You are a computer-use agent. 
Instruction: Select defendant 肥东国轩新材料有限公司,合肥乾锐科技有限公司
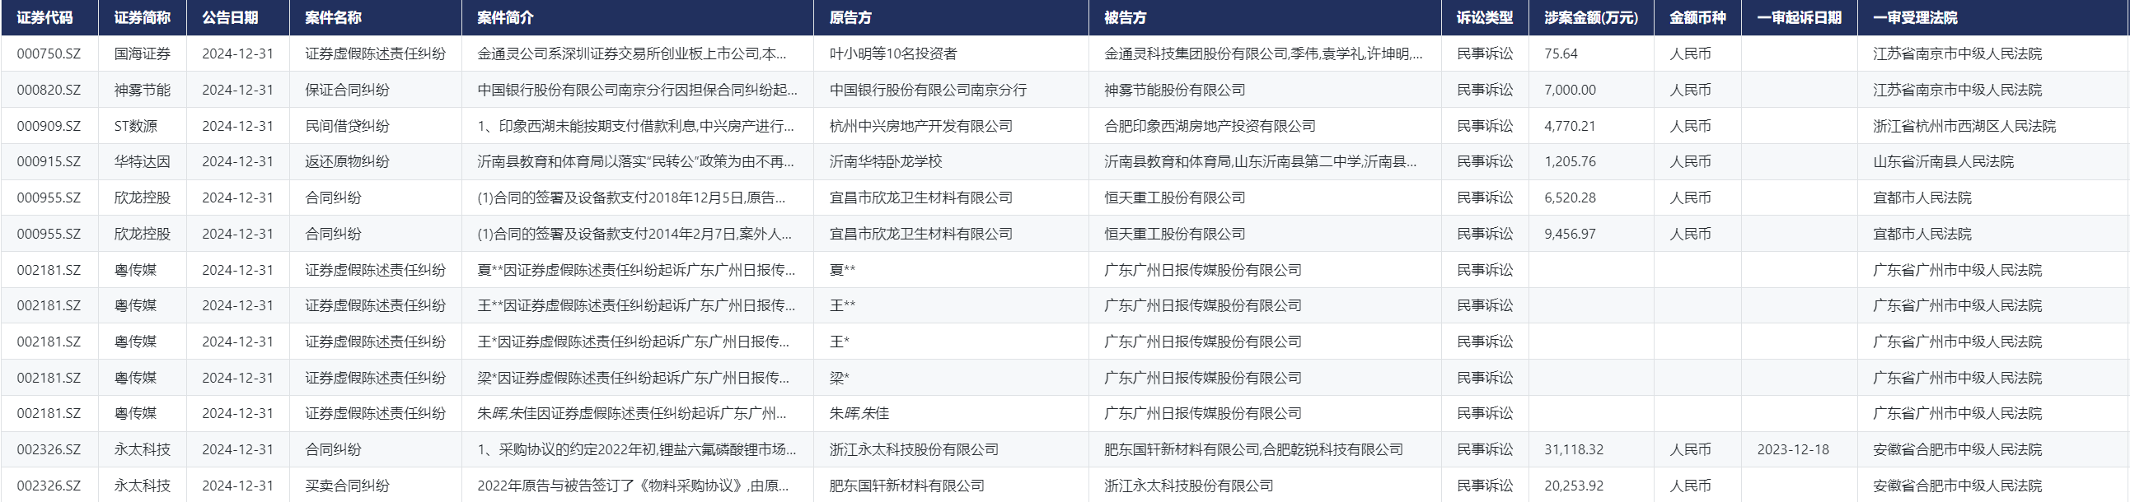(1253, 450)
